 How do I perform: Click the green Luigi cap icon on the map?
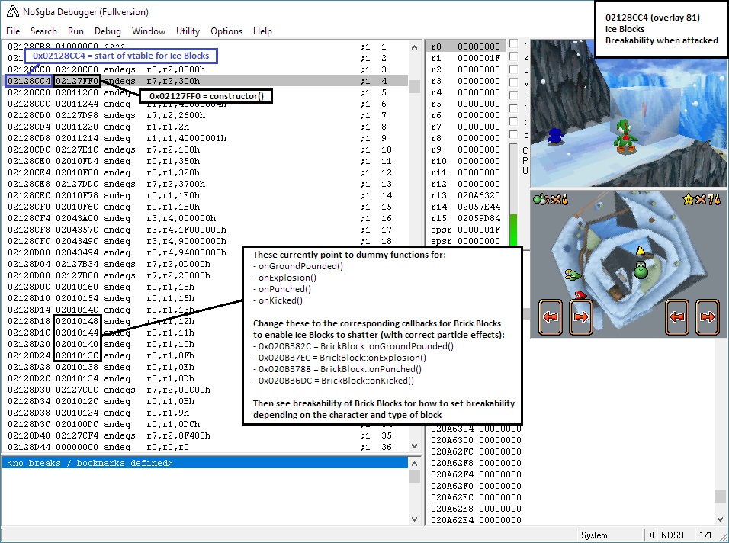(573, 275)
